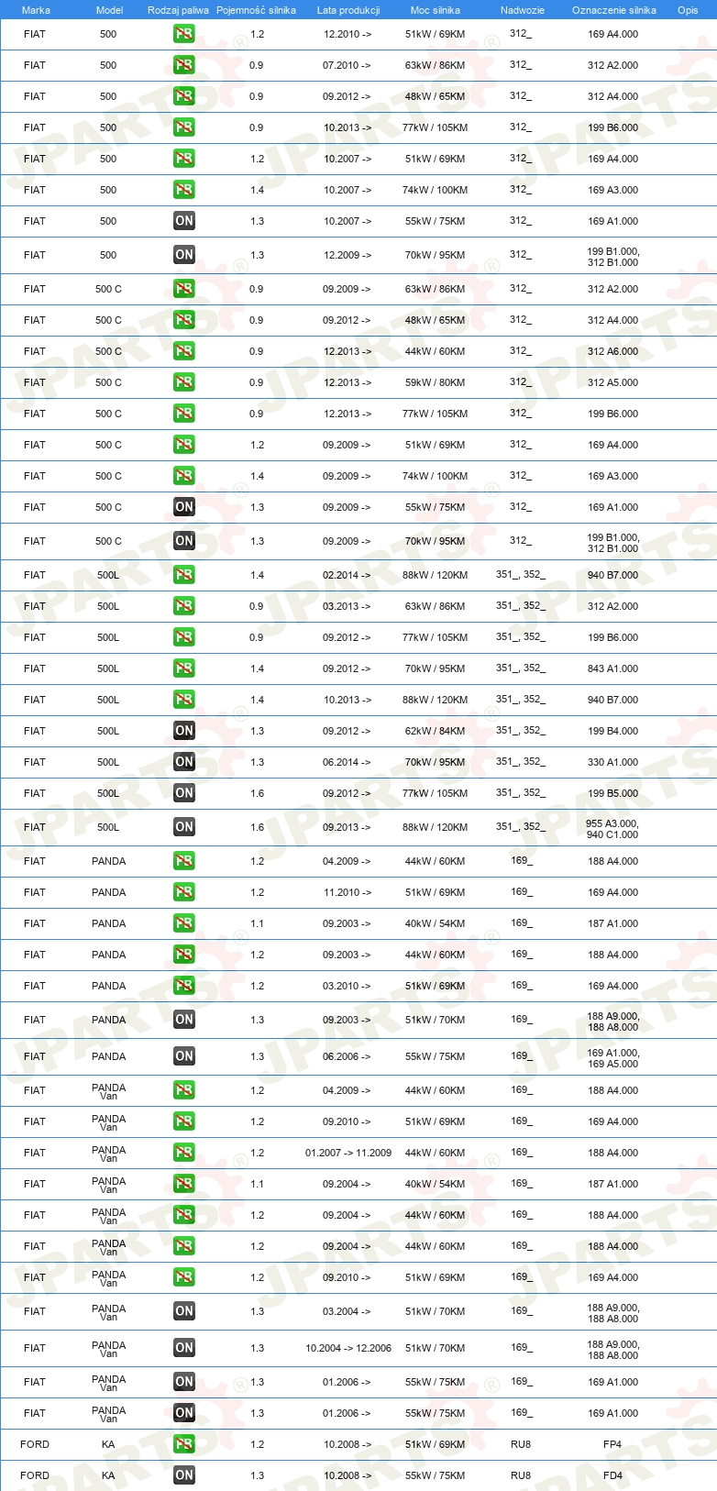Click diesel ON icon for PANDA from 06.2006
The height and width of the screenshot is (1491, 717).
pos(184,1056)
